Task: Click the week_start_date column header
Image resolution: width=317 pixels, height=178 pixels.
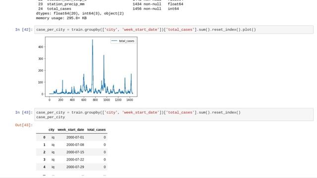Action: (71, 130)
